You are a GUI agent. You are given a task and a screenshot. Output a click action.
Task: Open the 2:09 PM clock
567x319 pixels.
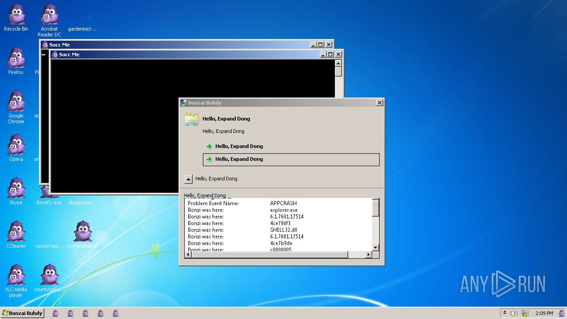pyautogui.click(x=544, y=313)
